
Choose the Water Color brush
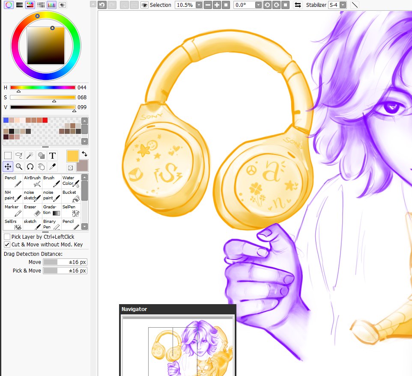point(71,181)
